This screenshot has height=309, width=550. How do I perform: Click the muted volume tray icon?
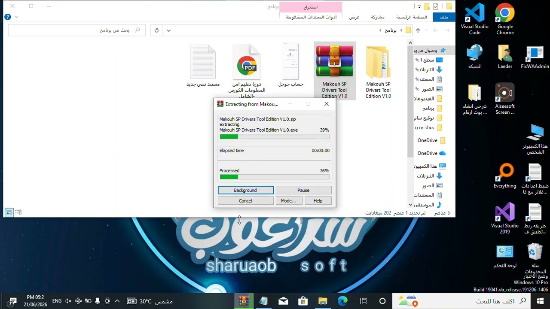click(x=68, y=301)
